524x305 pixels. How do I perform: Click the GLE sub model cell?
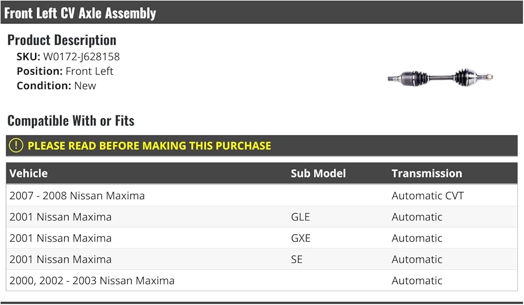point(300,217)
